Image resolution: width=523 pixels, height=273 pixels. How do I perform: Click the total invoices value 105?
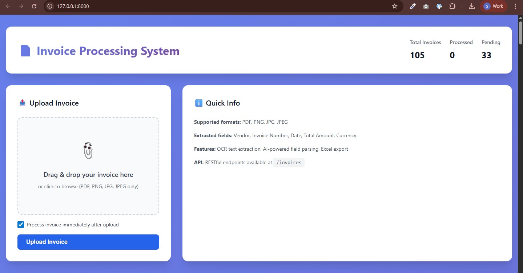tap(417, 55)
